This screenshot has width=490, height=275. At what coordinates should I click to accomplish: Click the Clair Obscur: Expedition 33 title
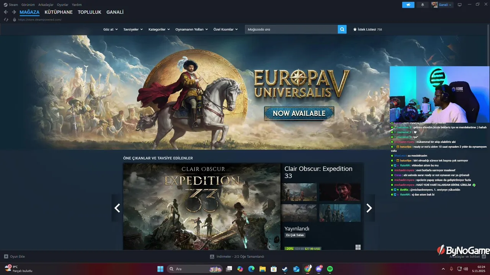318,172
